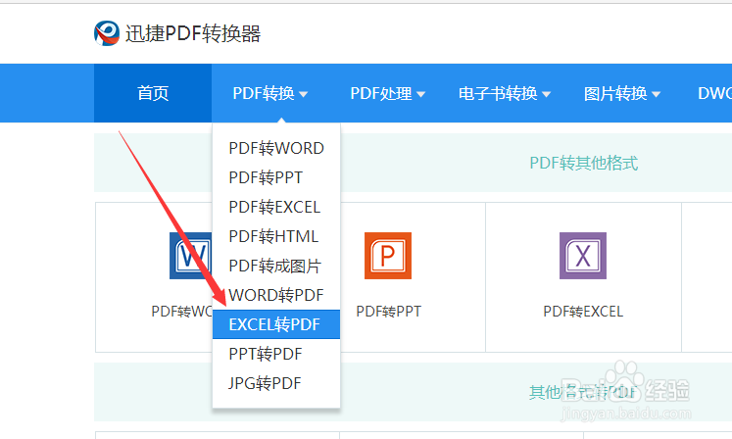Expand the PDF转换 dropdown arrow
The width and height of the screenshot is (732, 439).
click(304, 94)
